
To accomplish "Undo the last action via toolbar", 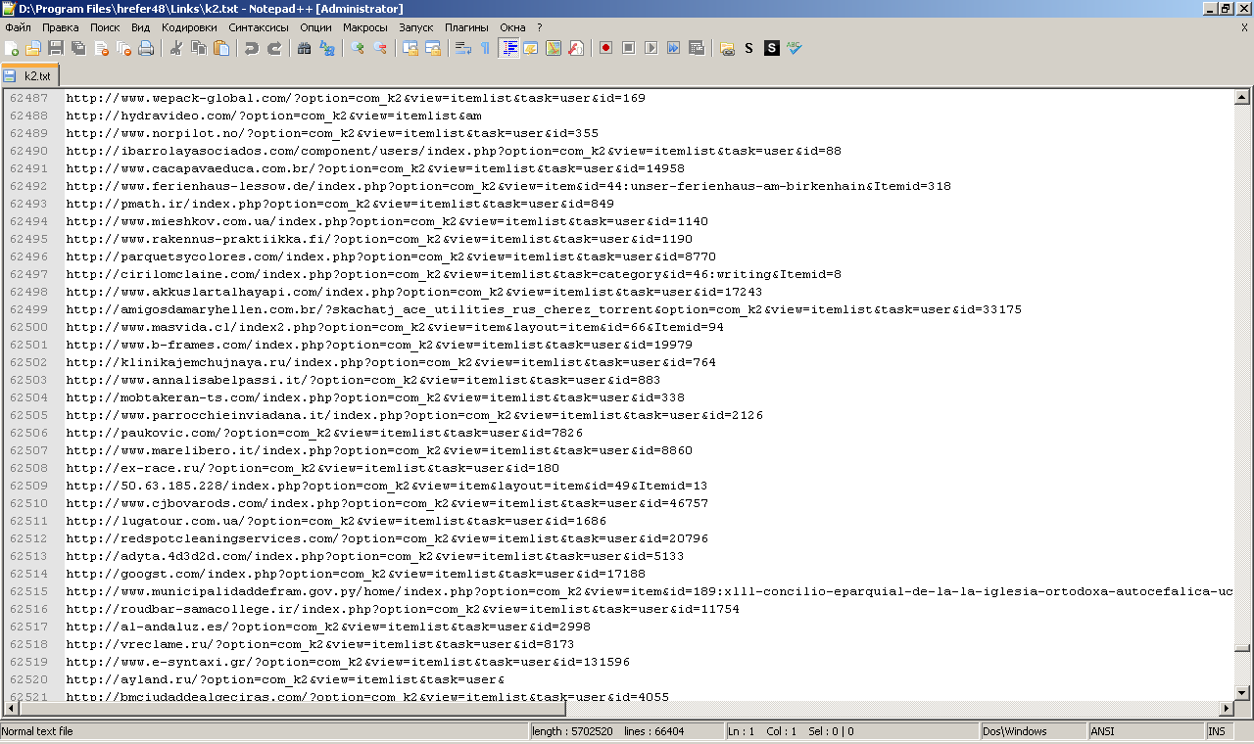I will [x=252, y=48].
